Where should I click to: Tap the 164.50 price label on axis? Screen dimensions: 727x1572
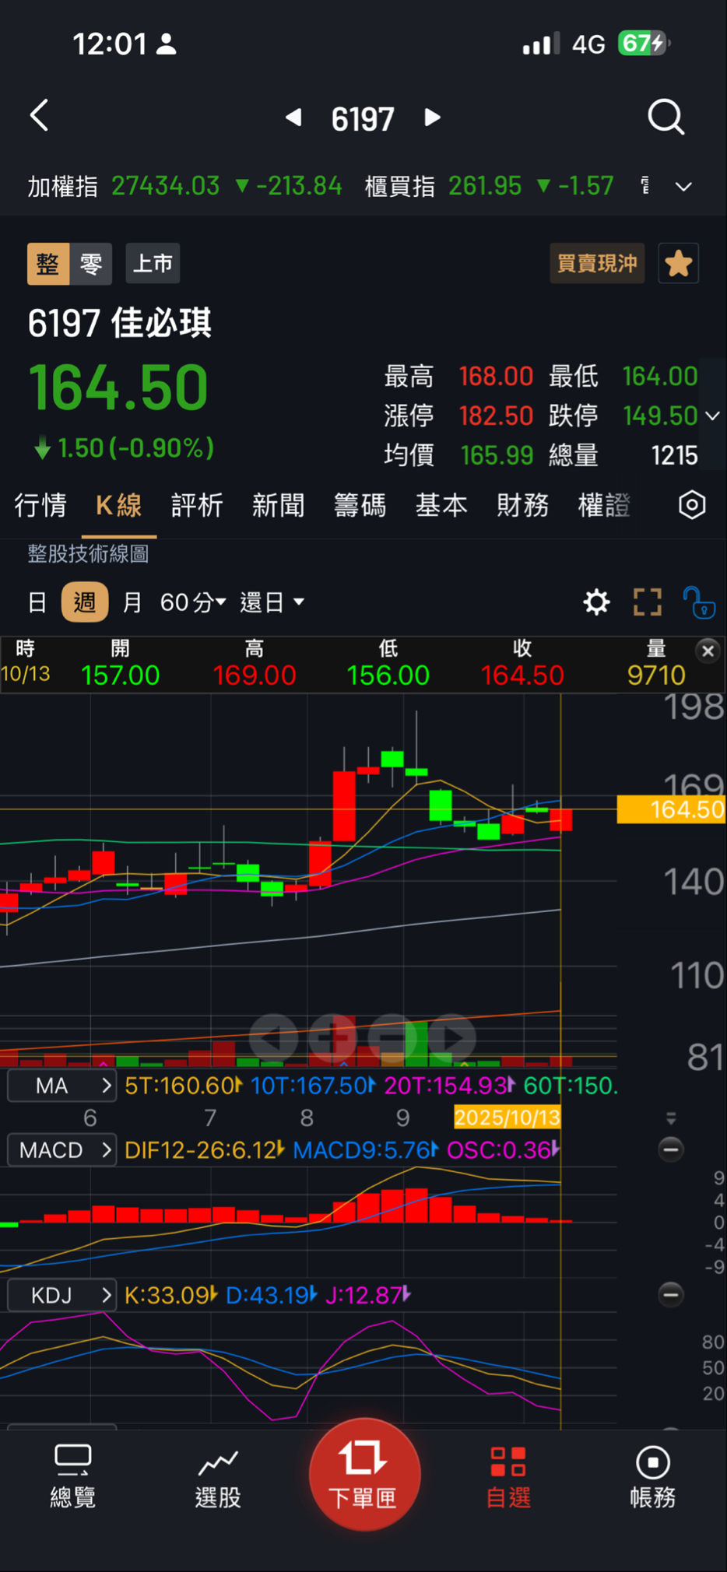671,809
